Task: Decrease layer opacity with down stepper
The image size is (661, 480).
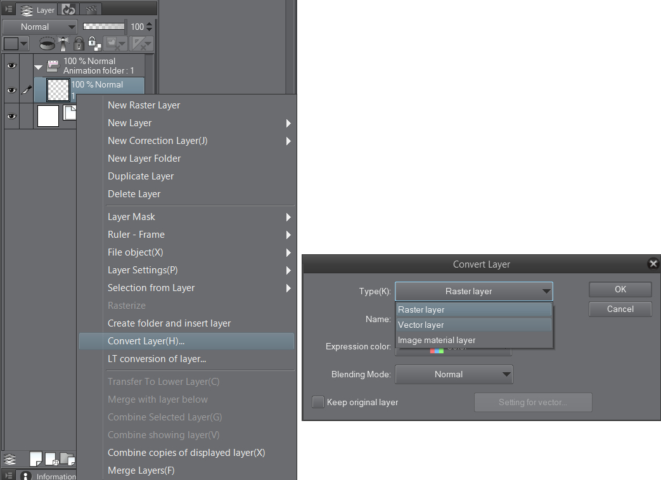Action: 149,30
